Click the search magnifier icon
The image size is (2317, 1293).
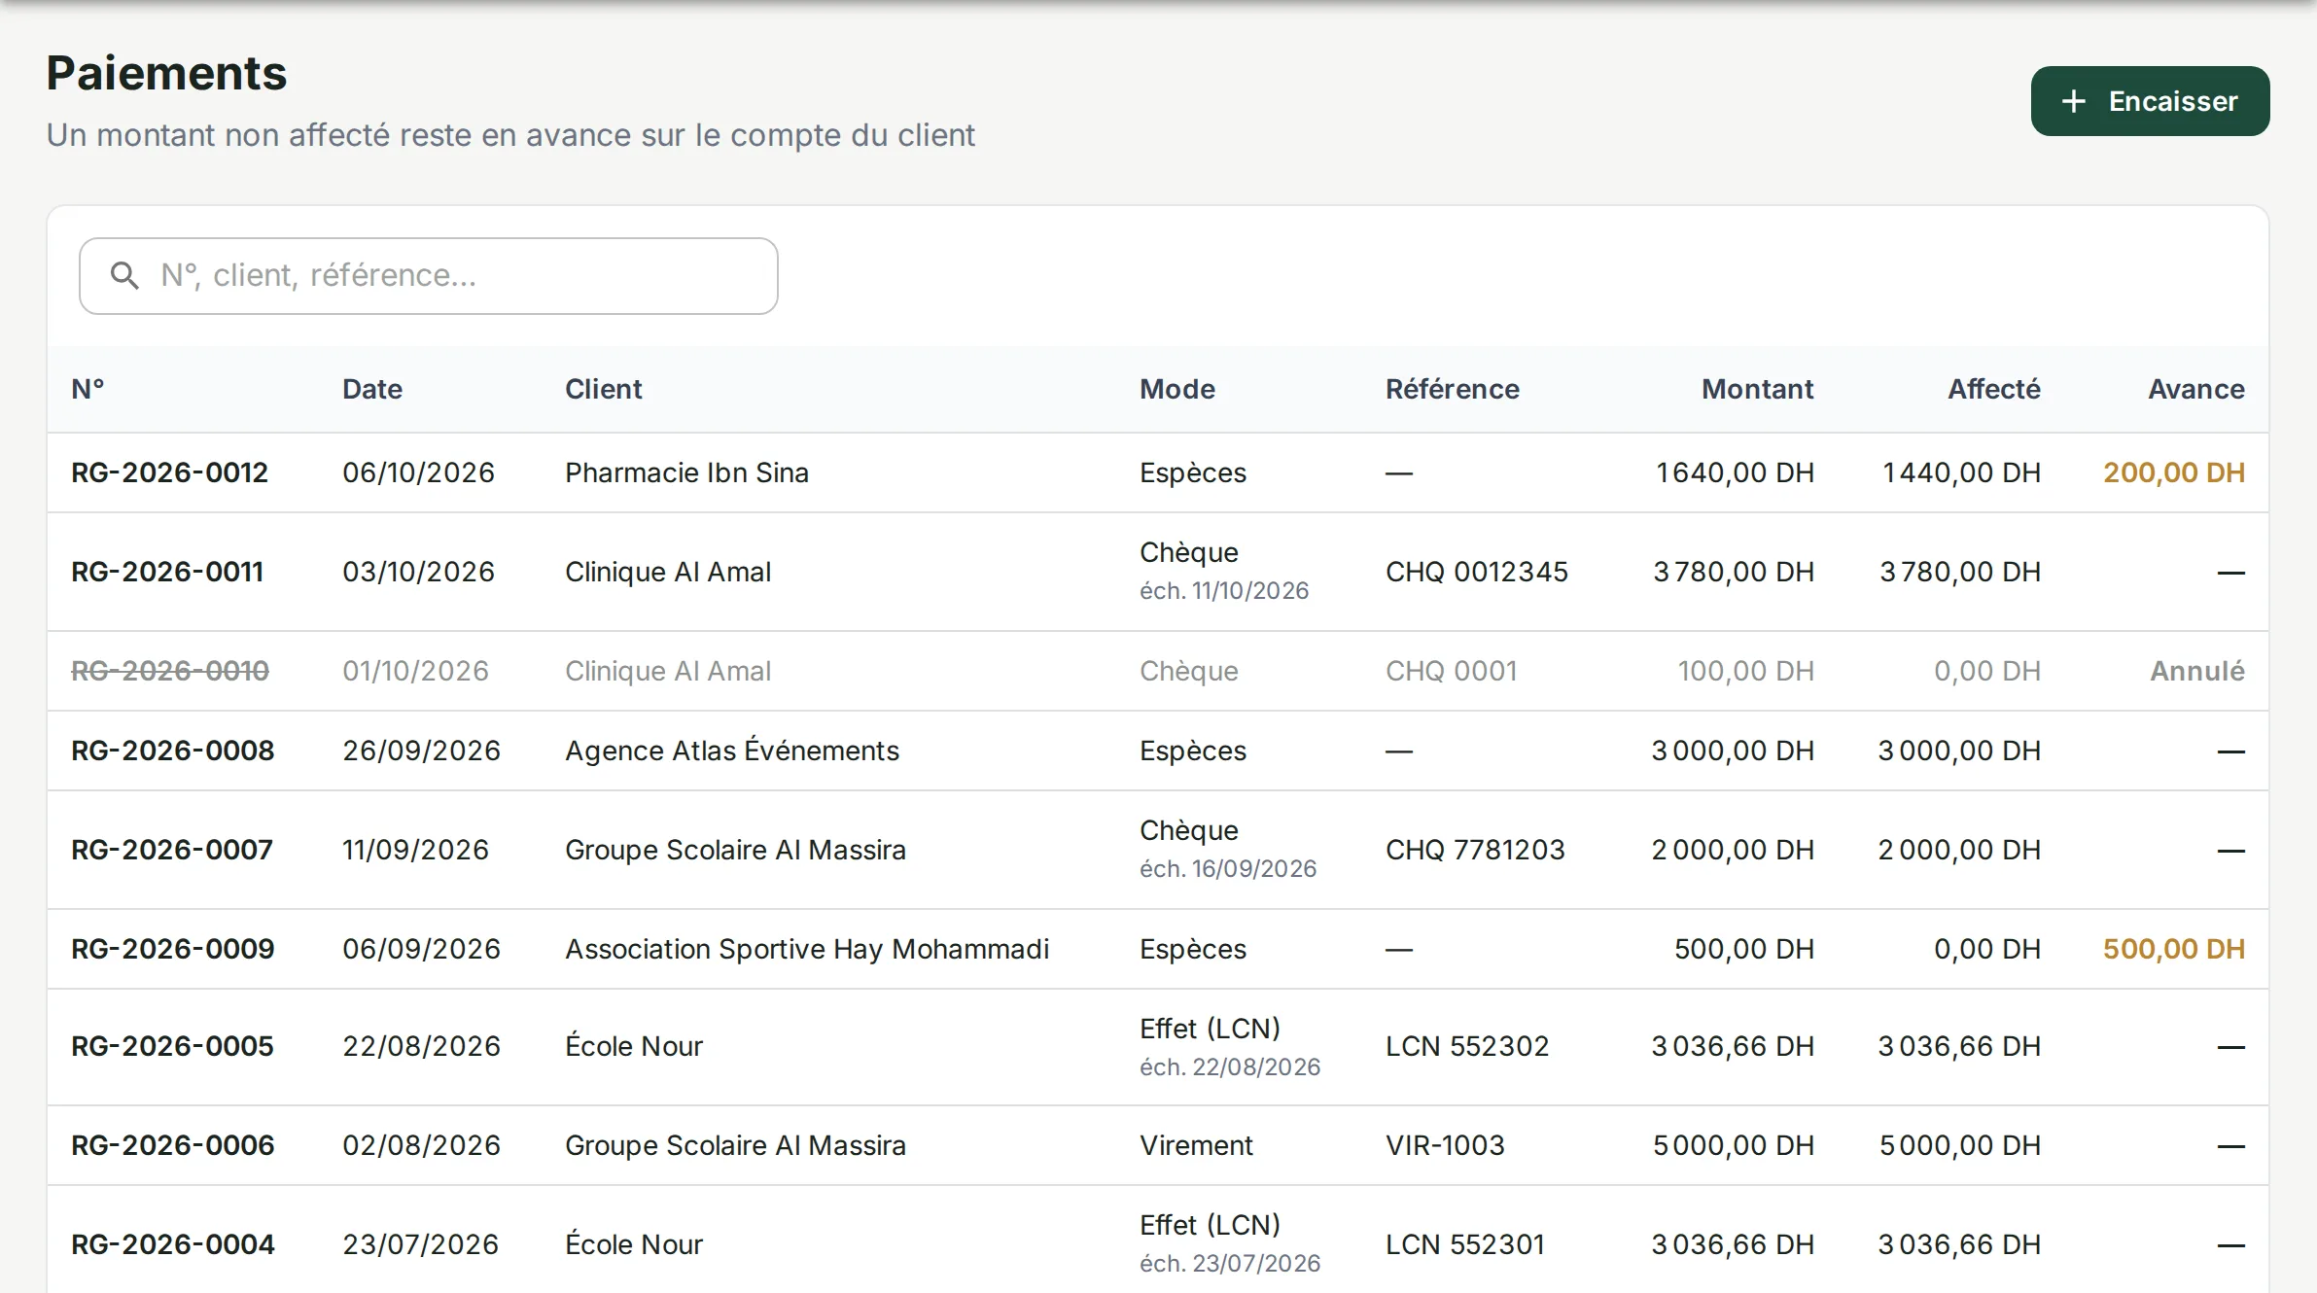[x=124, y=276]
